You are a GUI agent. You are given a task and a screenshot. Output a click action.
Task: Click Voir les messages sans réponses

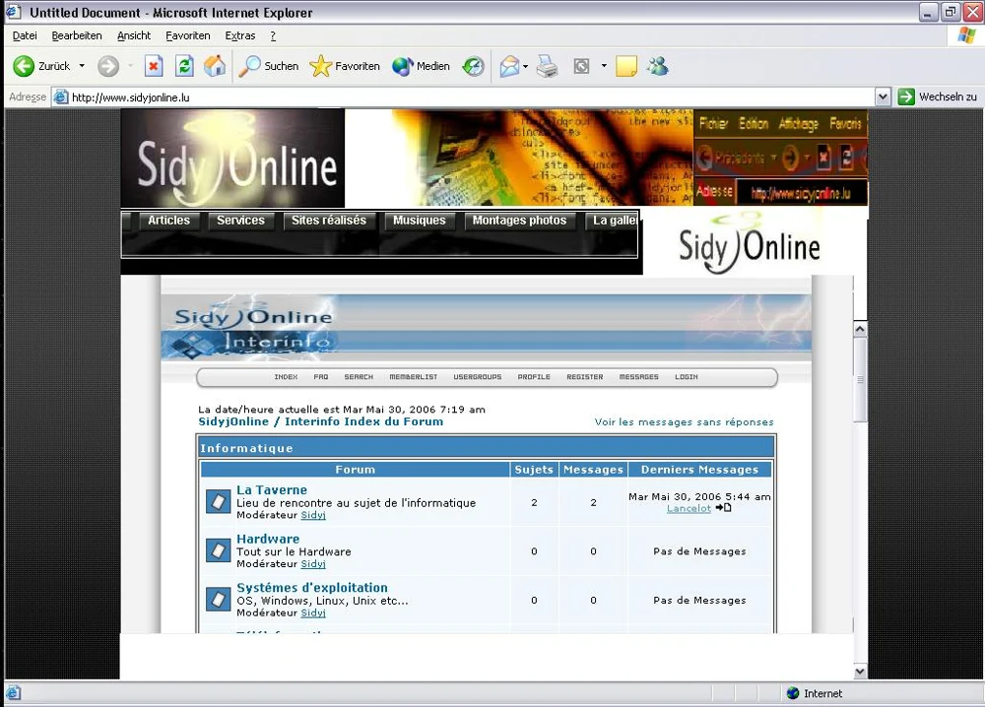tap(685, 422)
